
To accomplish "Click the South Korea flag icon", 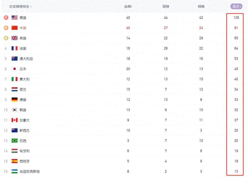I will click(14, 110).
